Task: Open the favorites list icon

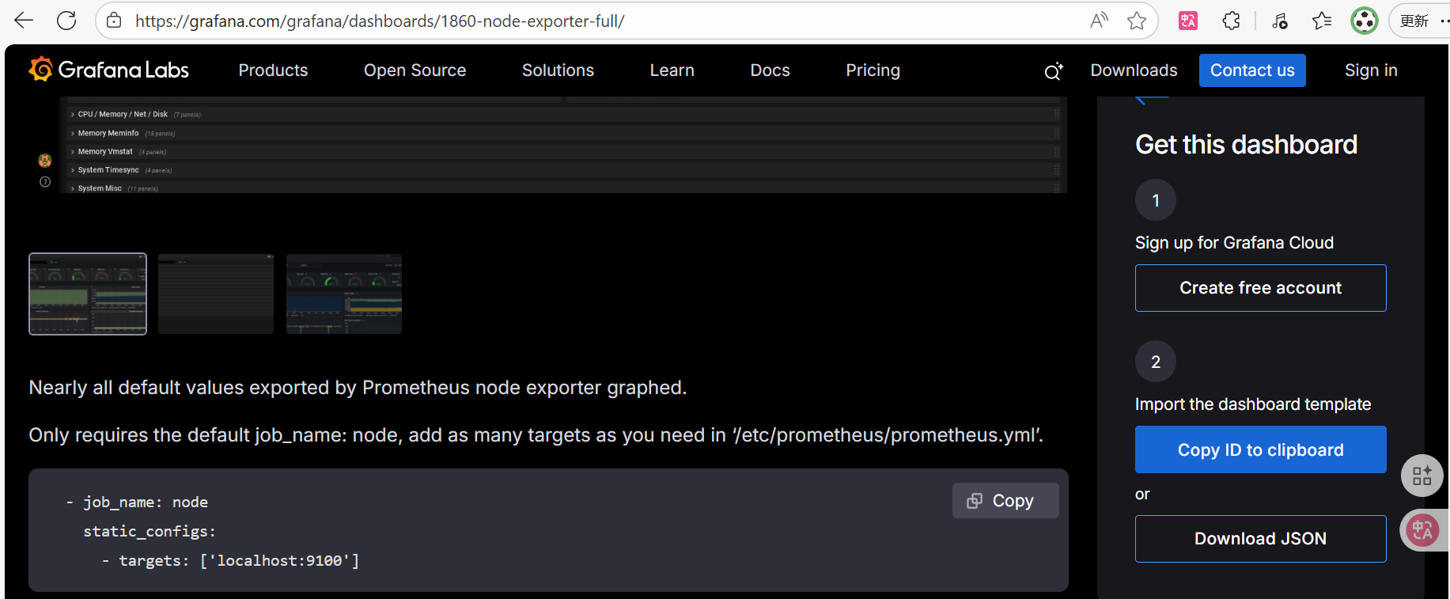Action: coord(1322,21)
